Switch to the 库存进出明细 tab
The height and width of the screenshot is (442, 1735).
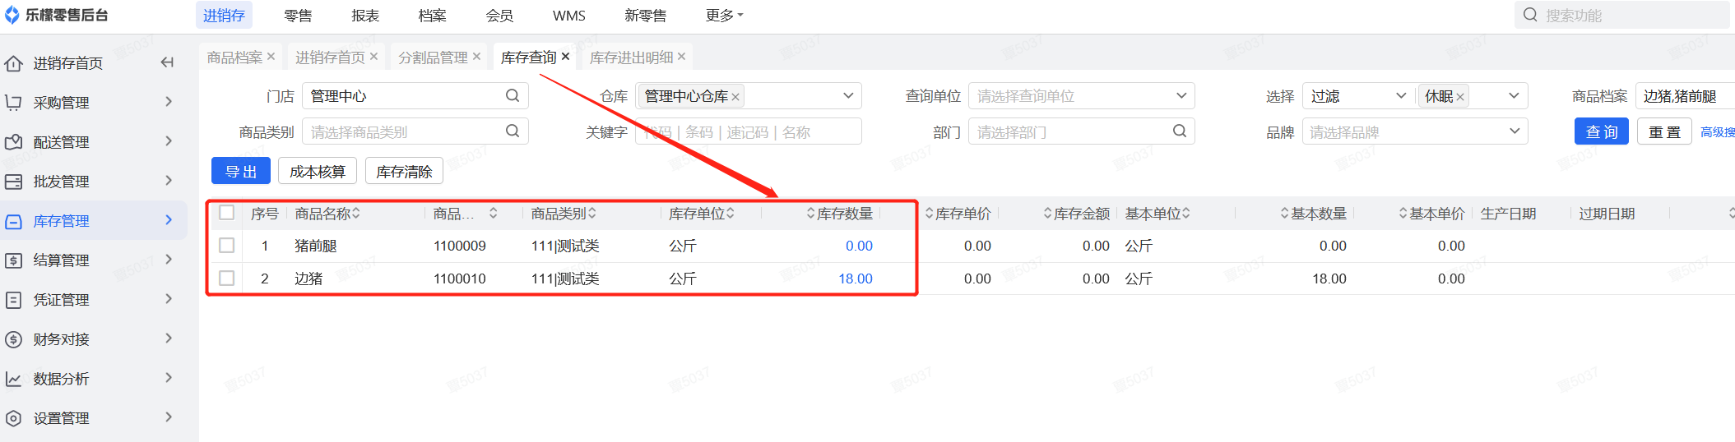click(632, 58)
